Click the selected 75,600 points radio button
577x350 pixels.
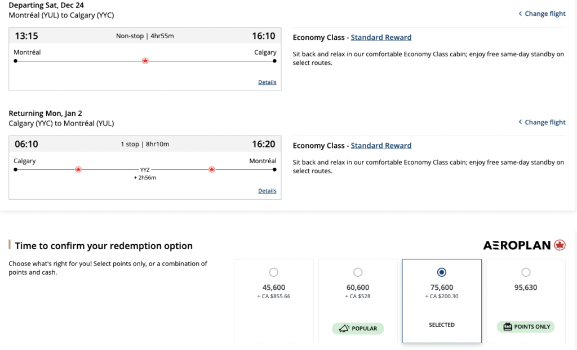[x=442, y=272]
